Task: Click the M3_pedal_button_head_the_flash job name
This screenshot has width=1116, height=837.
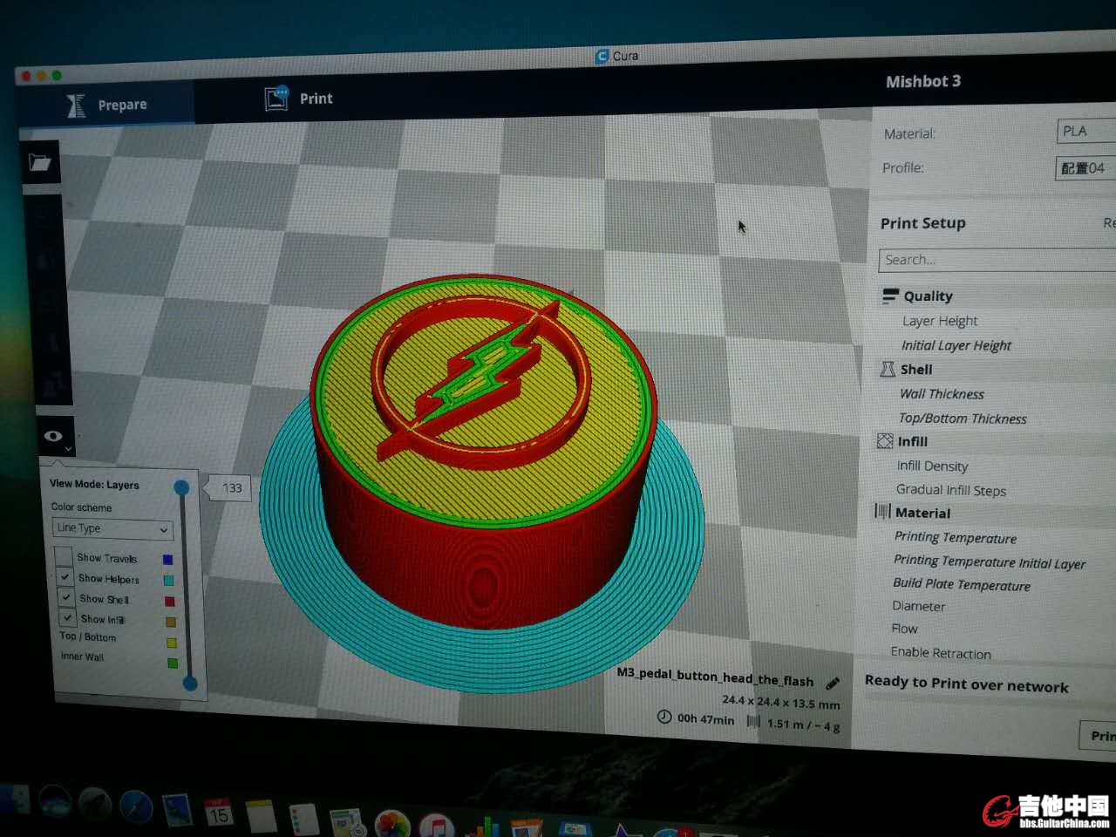Action: coord(715,677)
